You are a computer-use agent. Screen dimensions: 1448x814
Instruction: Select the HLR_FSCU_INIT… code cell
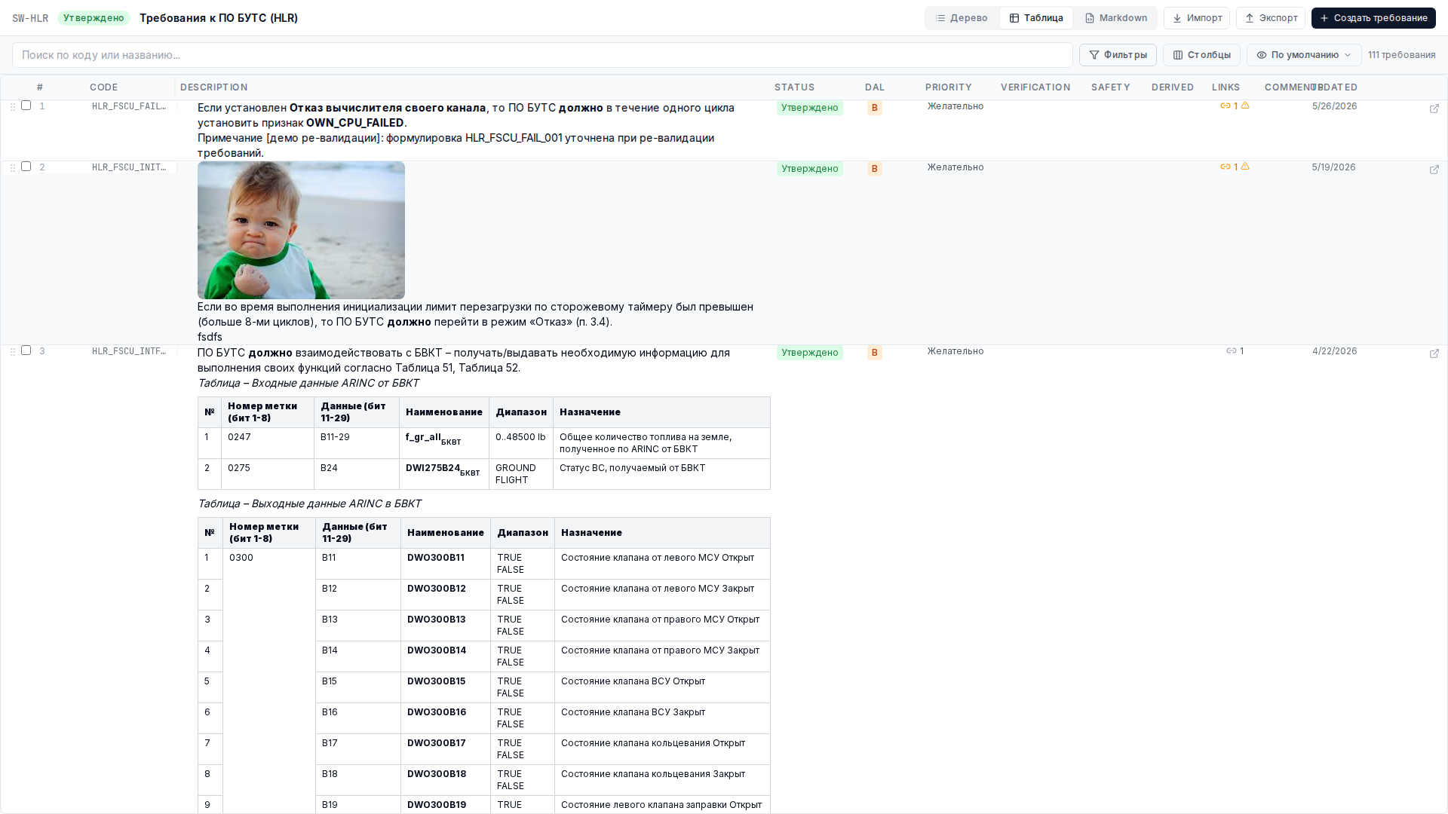tap(129, 167)
